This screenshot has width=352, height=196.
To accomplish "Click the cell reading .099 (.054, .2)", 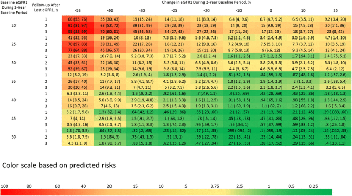I will (x=238, y=131).
